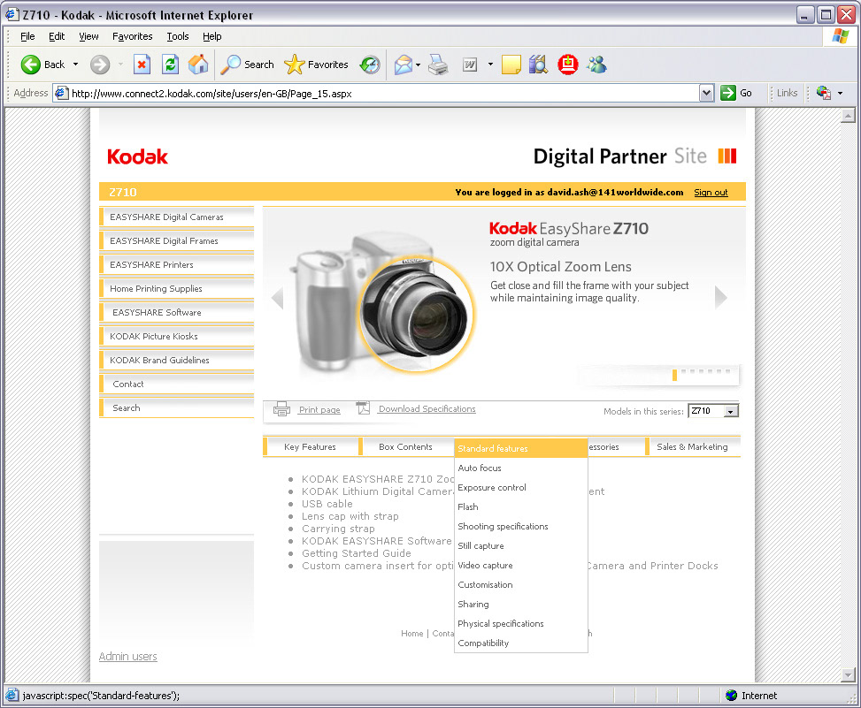
Task: Click the Forward arrow button
Action: tap(100, 65)
